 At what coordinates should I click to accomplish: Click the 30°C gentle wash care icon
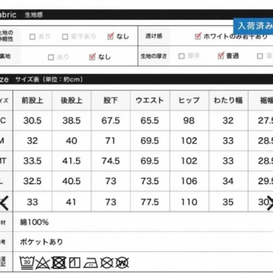pos(26,262)
